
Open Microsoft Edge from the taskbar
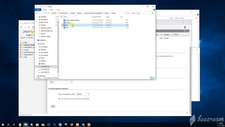pos(54,125)
